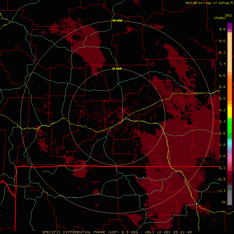Image resolution: width=234 pixels, height=234 pixels.
Task: Click the product title caption at the bottom
Action: 117,232
